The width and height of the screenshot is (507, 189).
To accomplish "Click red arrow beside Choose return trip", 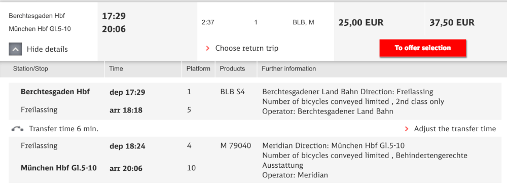I will [x=207, y=49].
